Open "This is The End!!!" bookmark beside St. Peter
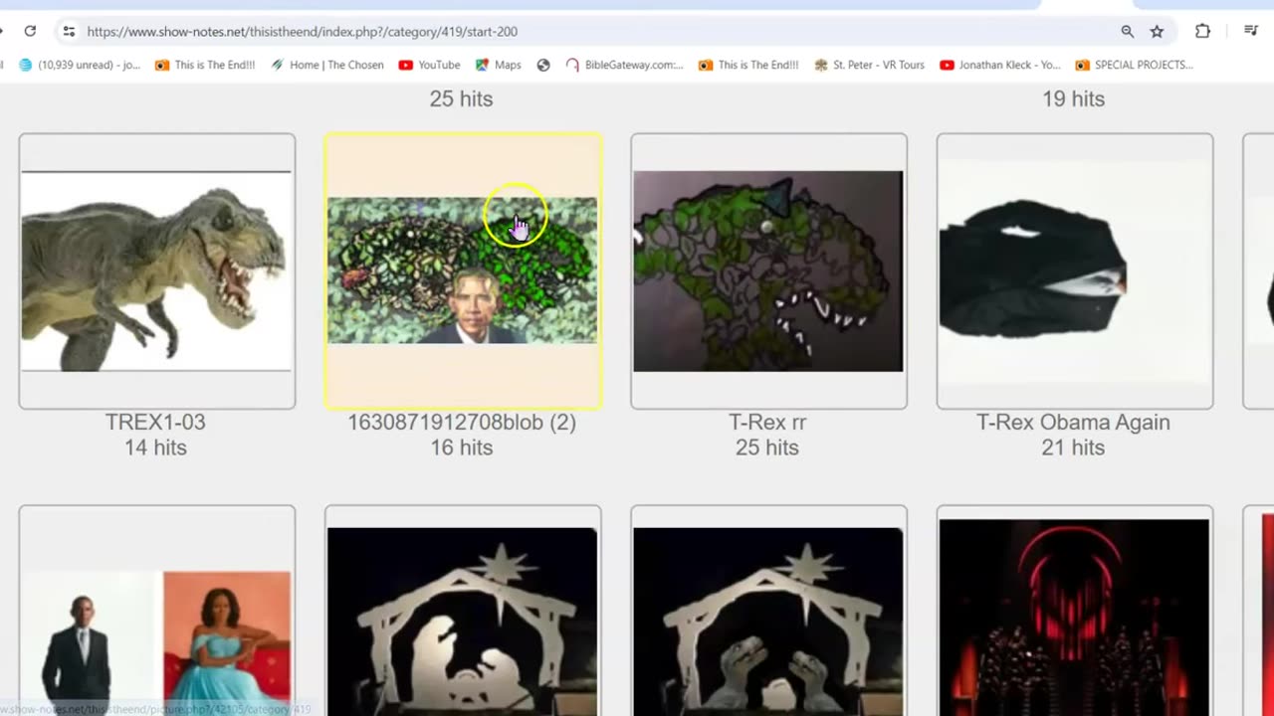The image size is (1274, 716). [748, 65]
